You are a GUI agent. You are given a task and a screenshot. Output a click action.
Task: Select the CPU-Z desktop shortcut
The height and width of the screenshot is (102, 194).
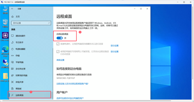tap(5, 37)
